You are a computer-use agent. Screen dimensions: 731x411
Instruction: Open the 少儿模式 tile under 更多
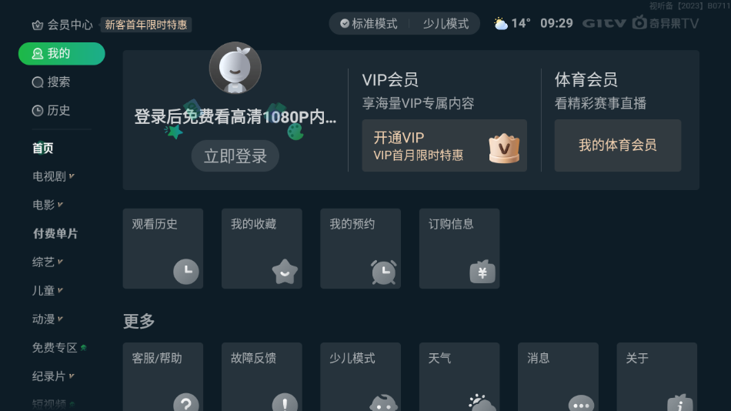point(360,377)
